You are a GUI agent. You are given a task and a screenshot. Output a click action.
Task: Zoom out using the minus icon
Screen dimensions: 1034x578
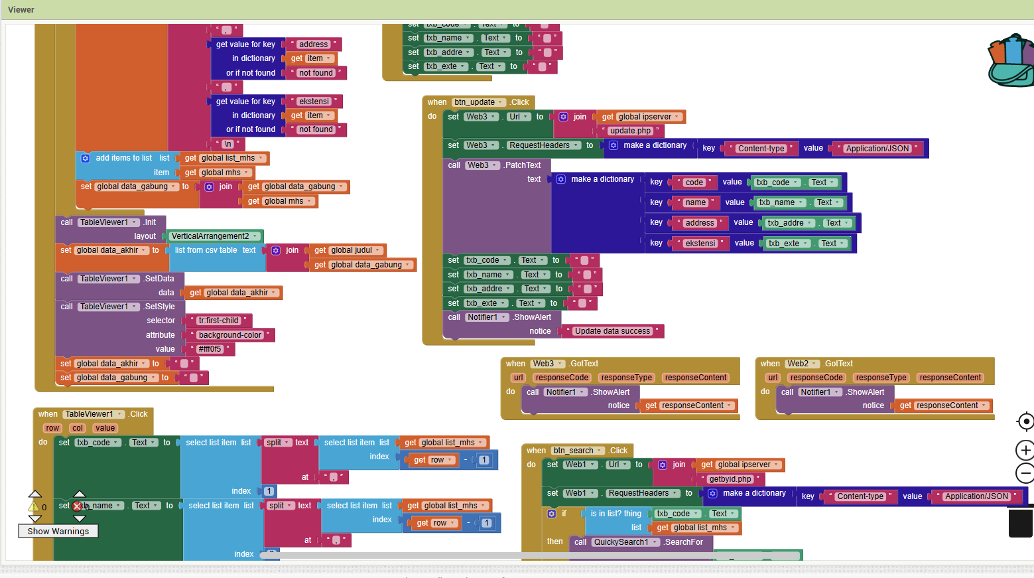click(1025, 473)
